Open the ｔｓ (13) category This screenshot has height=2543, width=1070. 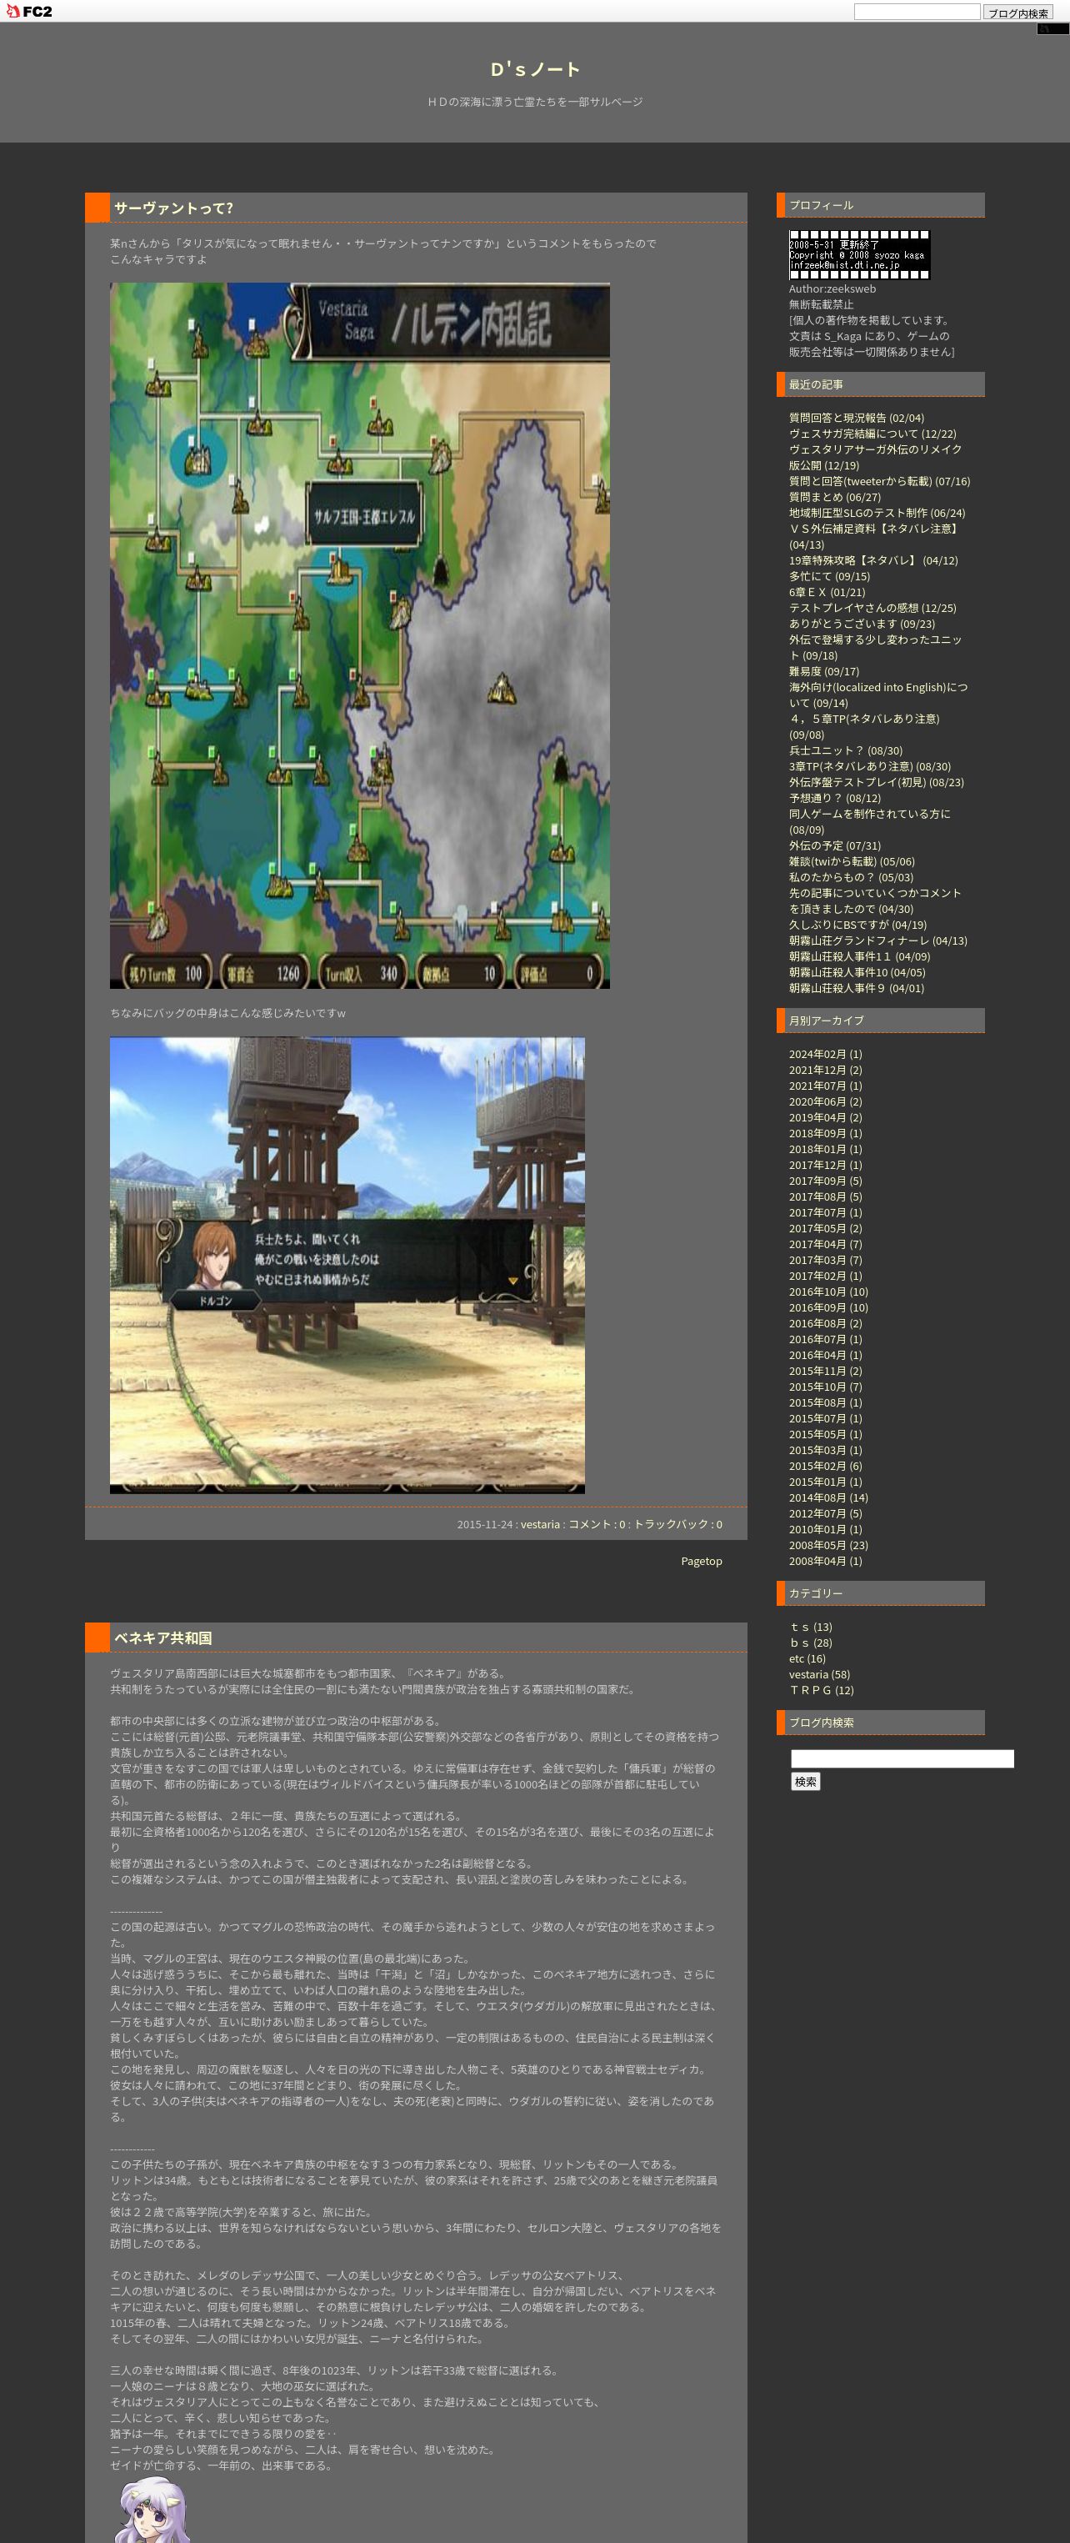[x=810, y=1627]
